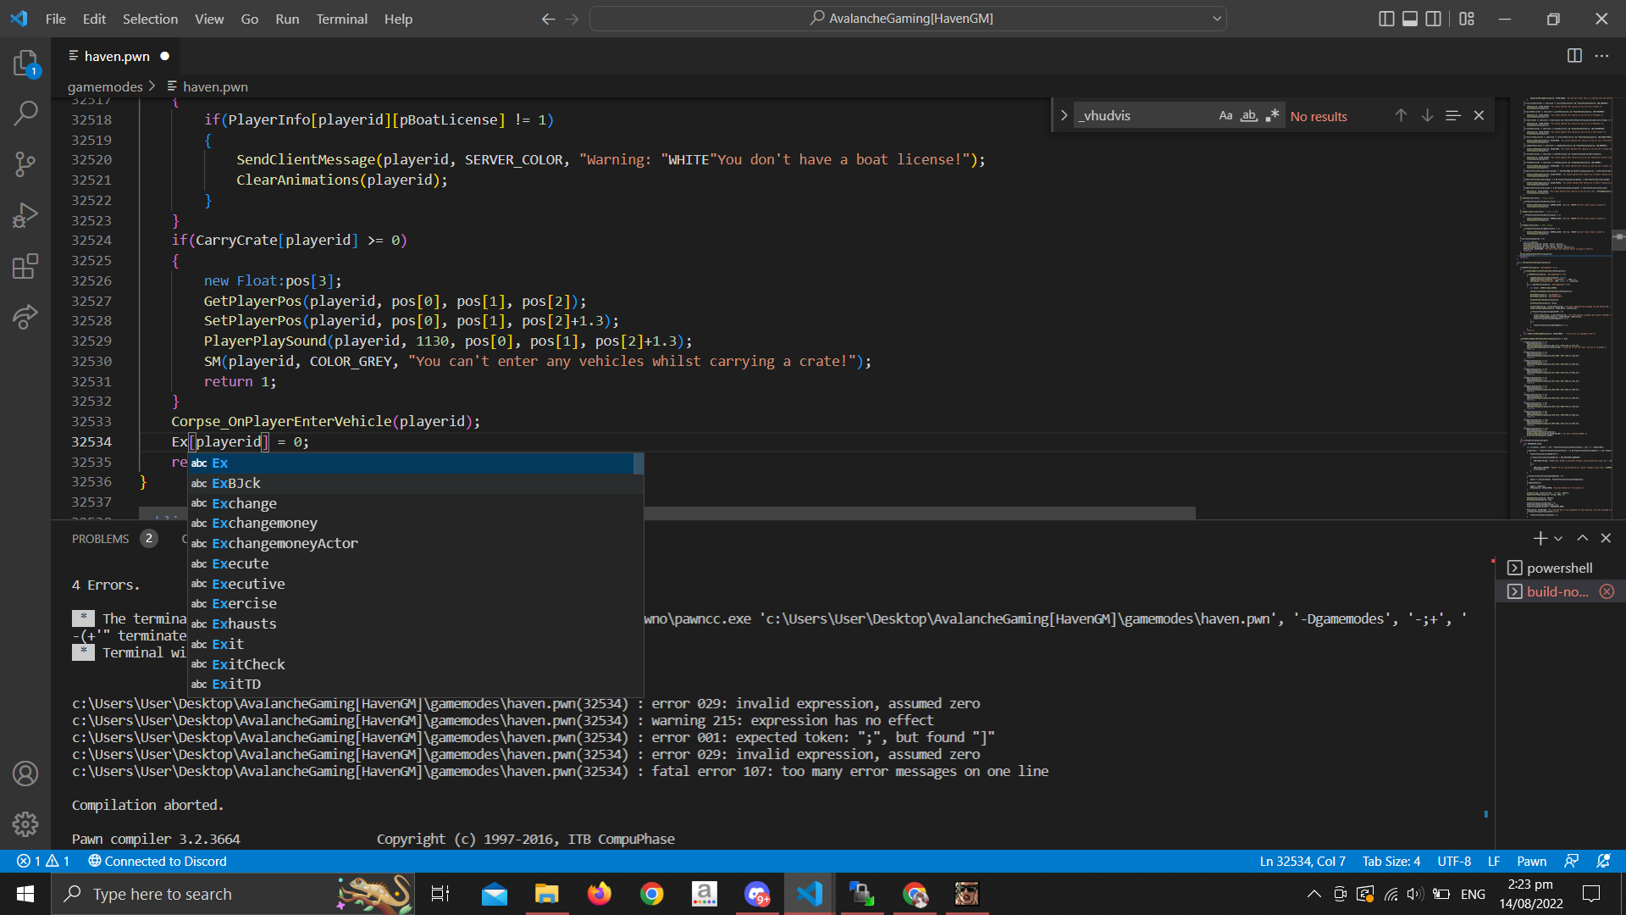Open Run and Debug view
The image size is (1626, 915).
(25, 215)
